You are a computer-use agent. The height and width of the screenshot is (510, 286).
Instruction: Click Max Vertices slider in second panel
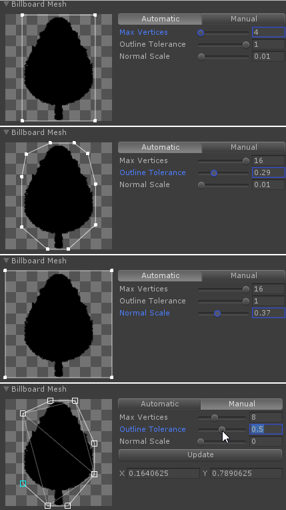(x=223, y=160)
